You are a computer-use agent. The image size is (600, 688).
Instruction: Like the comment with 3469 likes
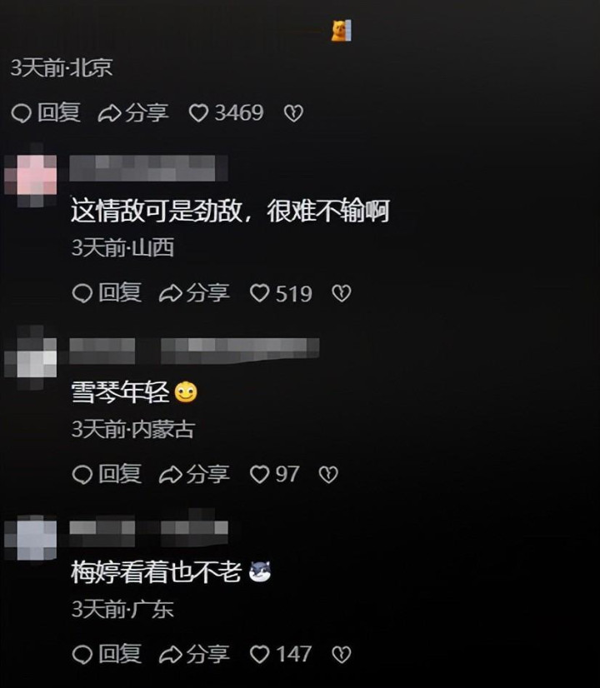click(226, 112)
